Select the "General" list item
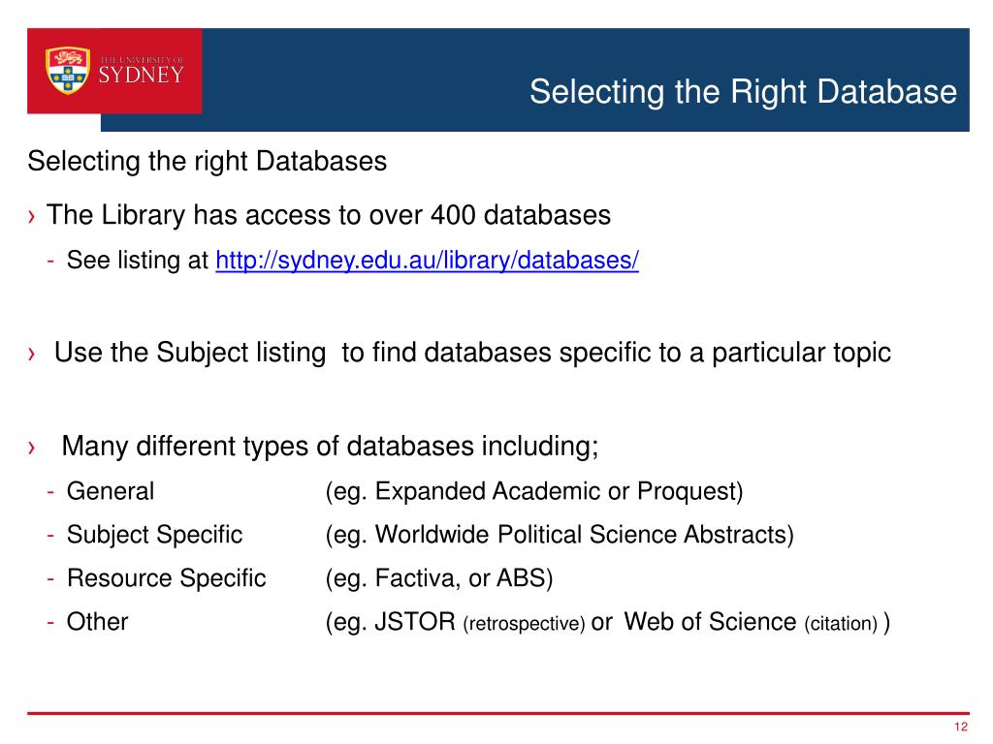Screen dimensions: 993x744 pyautogui.click(x=110, y=492)
